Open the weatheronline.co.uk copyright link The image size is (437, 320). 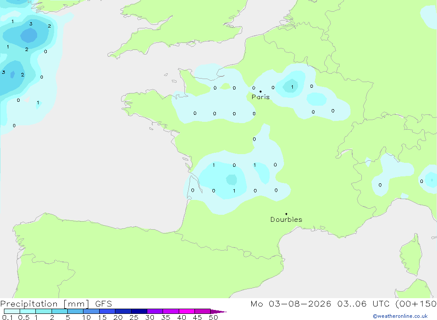tap(400, 316)
